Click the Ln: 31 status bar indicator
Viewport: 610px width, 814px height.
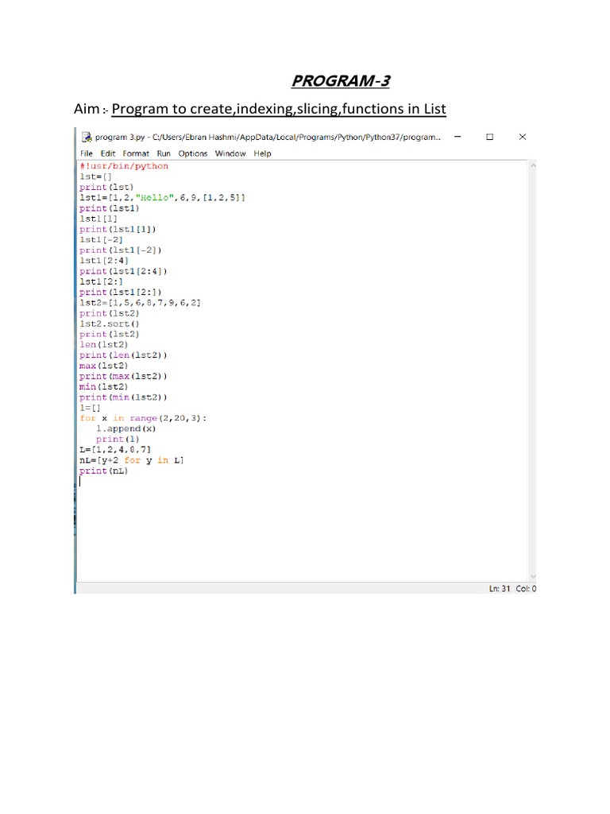point(500,589)
